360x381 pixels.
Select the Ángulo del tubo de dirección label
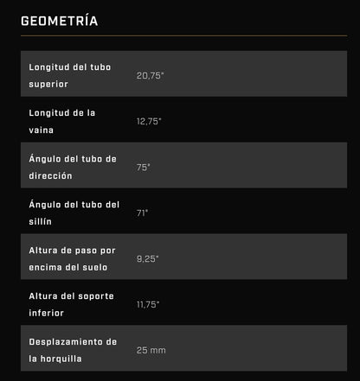pyautogui.click(x=73, y=167)
